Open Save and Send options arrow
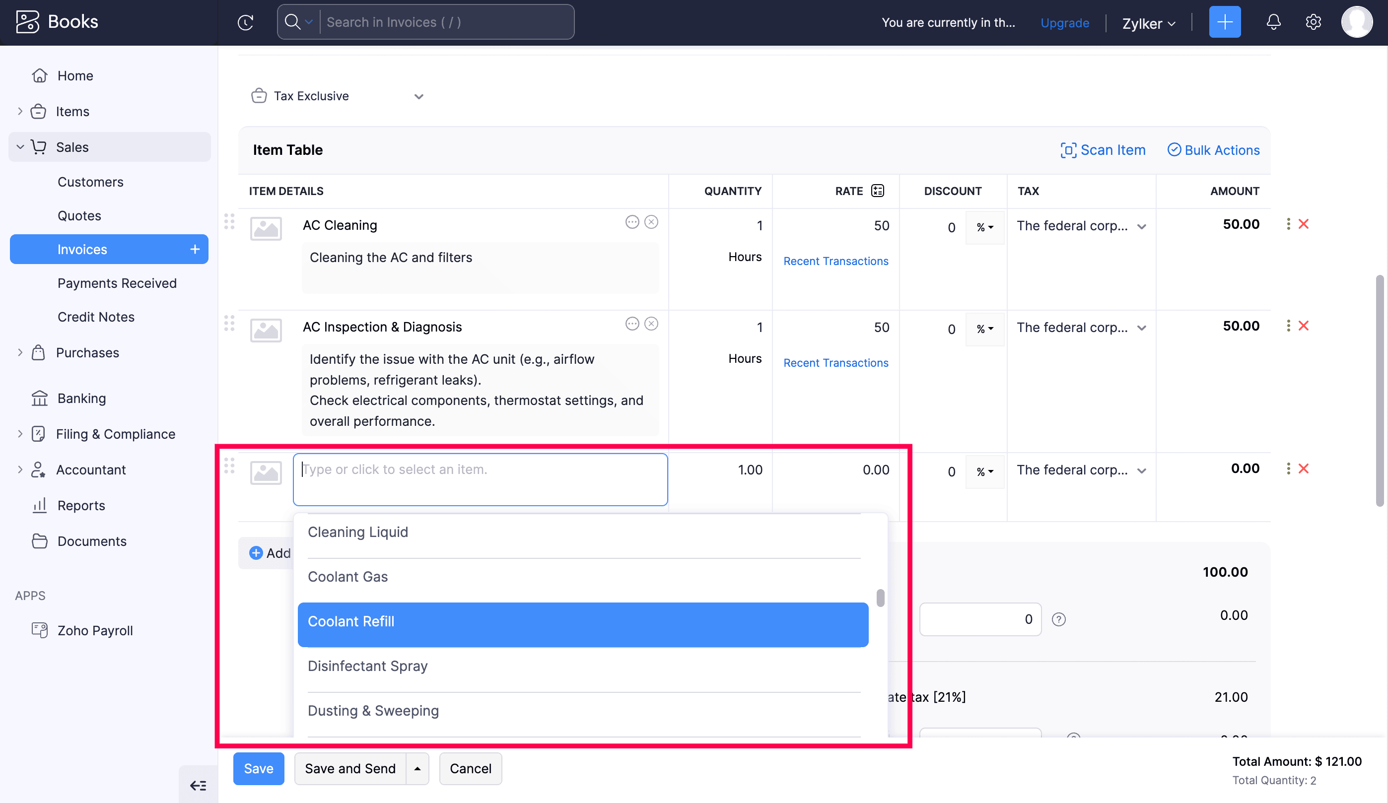This screenshot has height=803, width=1388. click(417, 768)
